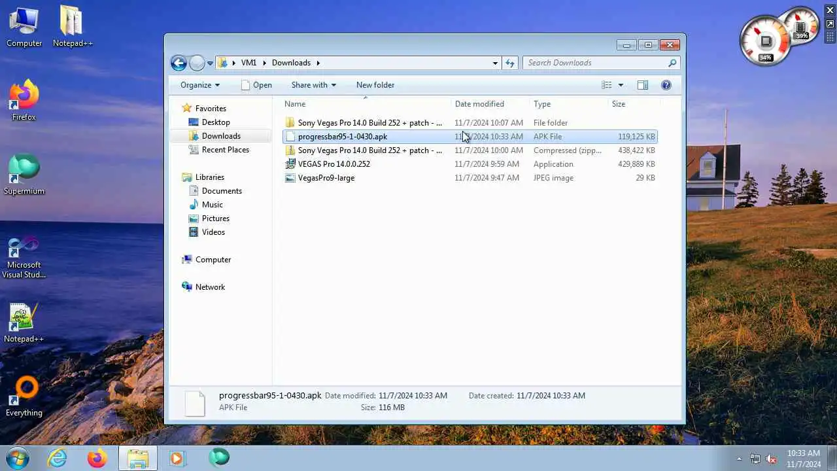Select the Sony Vegas Pro File folder row

pyautogui.click(x=470, y=123)
